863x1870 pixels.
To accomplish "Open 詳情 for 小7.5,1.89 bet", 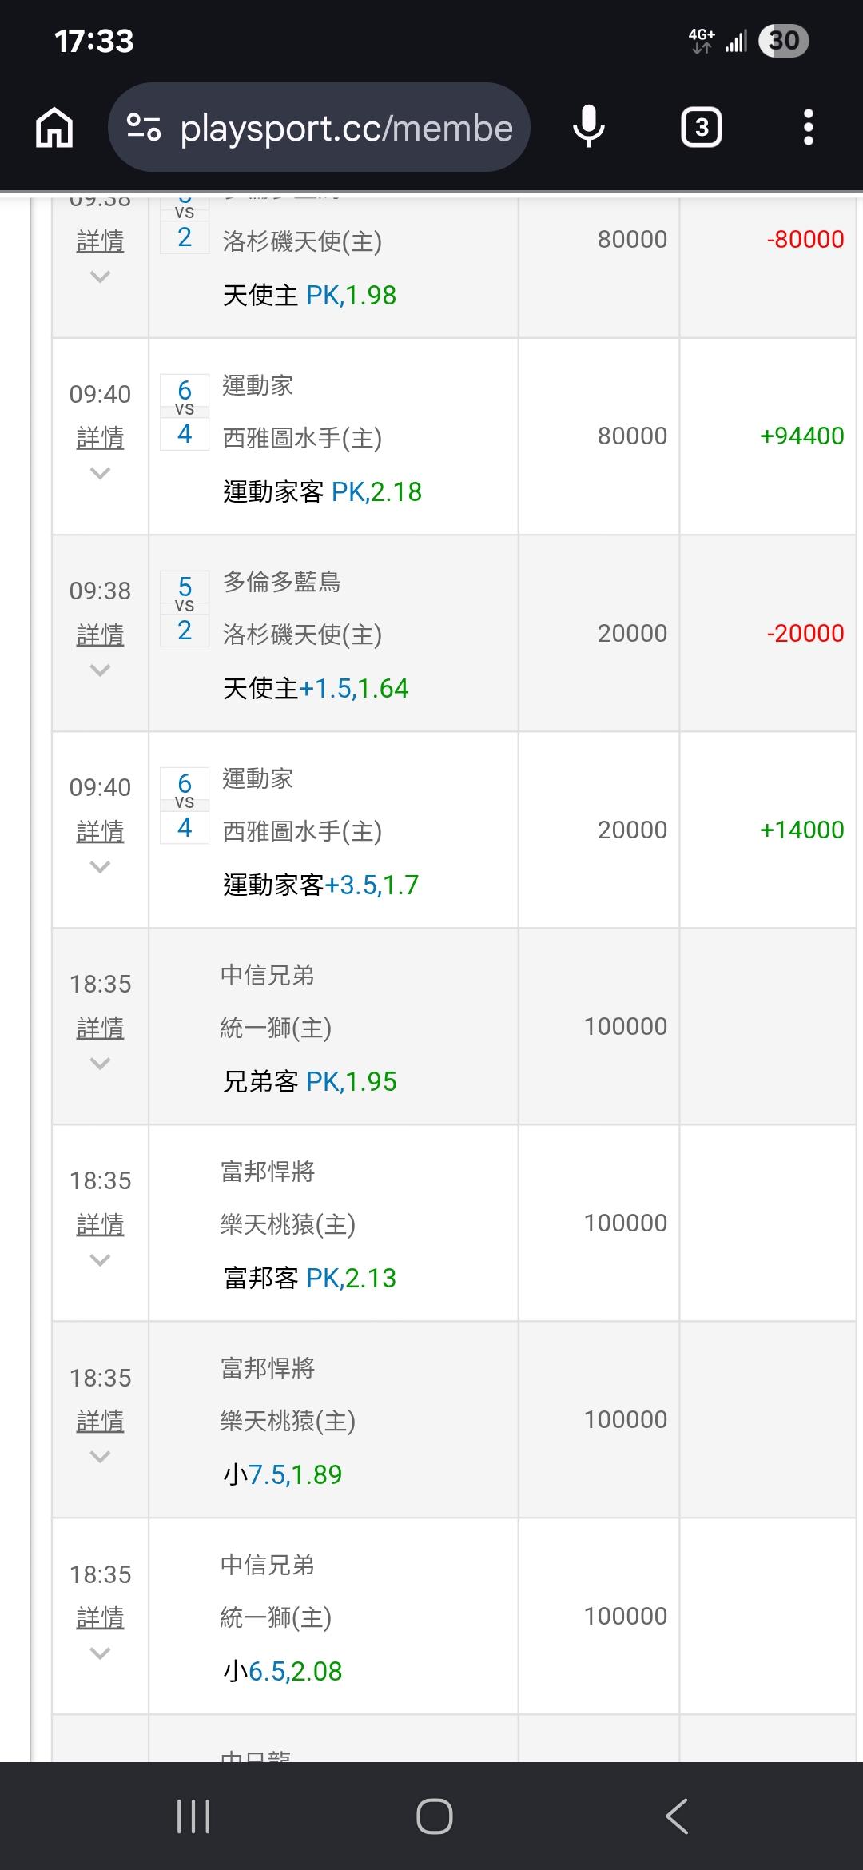I will [x=100, y=1421].
